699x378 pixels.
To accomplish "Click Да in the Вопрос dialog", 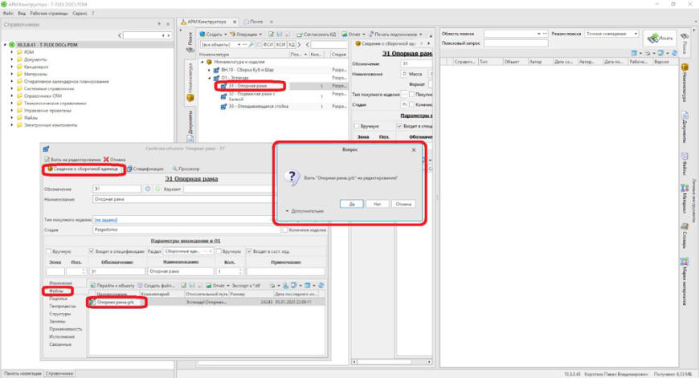I will coord(352,204).
